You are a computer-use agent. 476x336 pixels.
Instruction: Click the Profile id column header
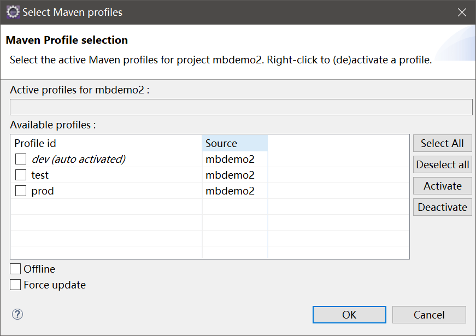pos(106,143)
